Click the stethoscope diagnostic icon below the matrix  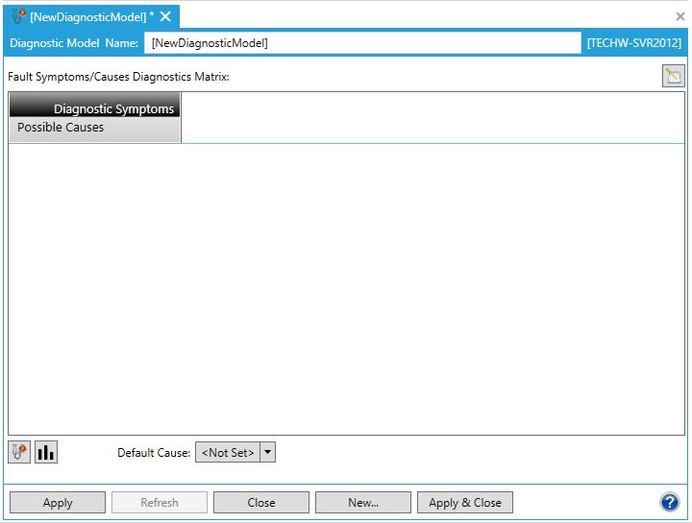19,452
